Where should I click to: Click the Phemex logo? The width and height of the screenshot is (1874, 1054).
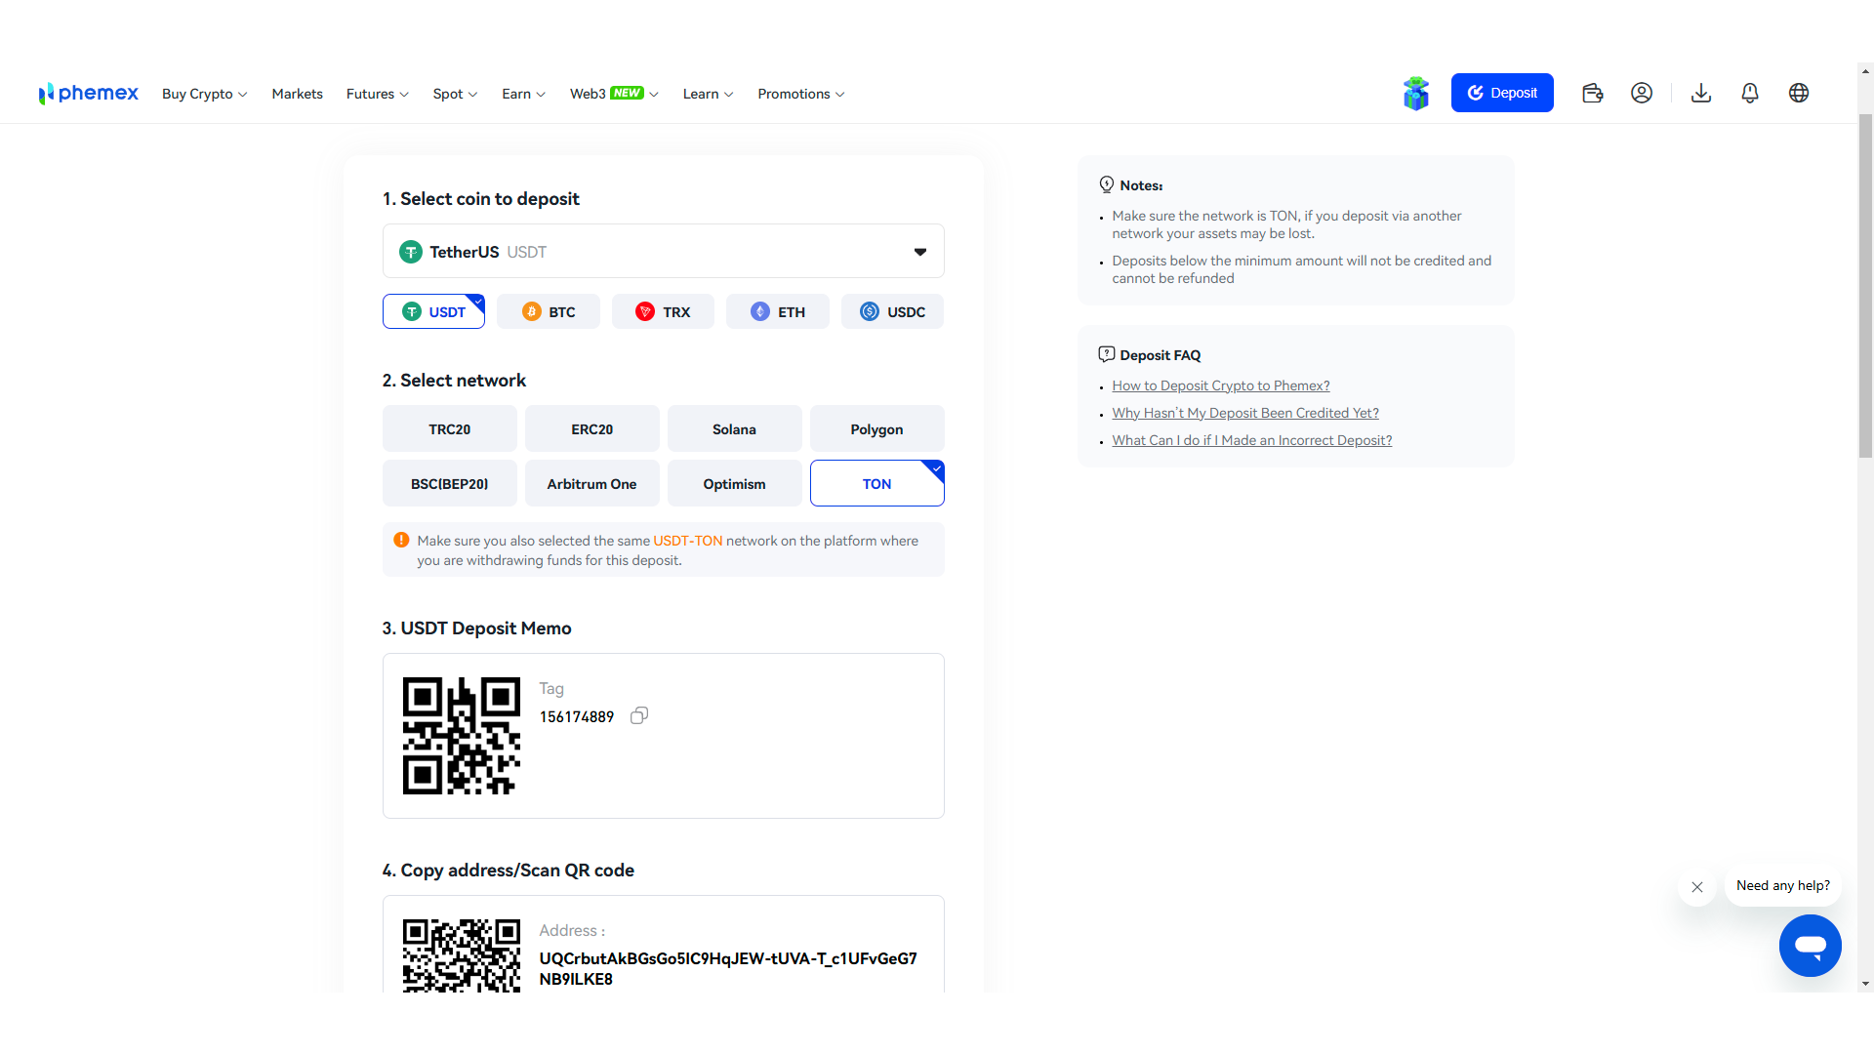[89, 94]
